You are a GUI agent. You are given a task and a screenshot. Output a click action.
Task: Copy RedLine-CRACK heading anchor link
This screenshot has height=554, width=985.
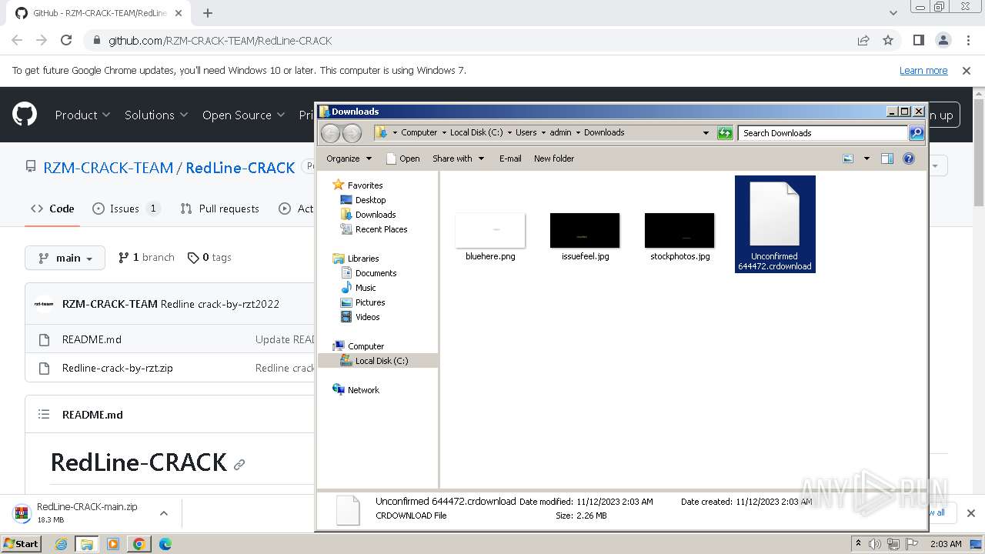[239, 465]
